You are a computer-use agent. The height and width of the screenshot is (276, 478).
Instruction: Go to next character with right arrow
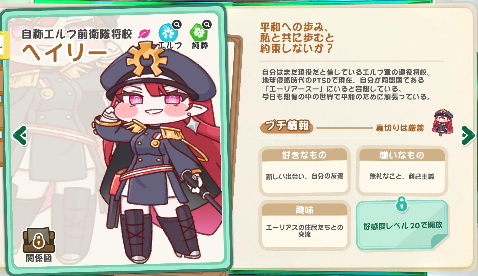(x=468, y=136)
